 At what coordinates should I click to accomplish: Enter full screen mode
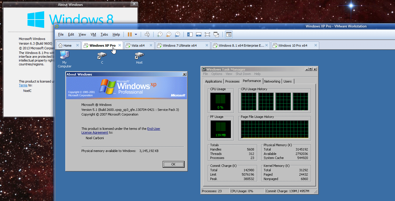point(207,34)
